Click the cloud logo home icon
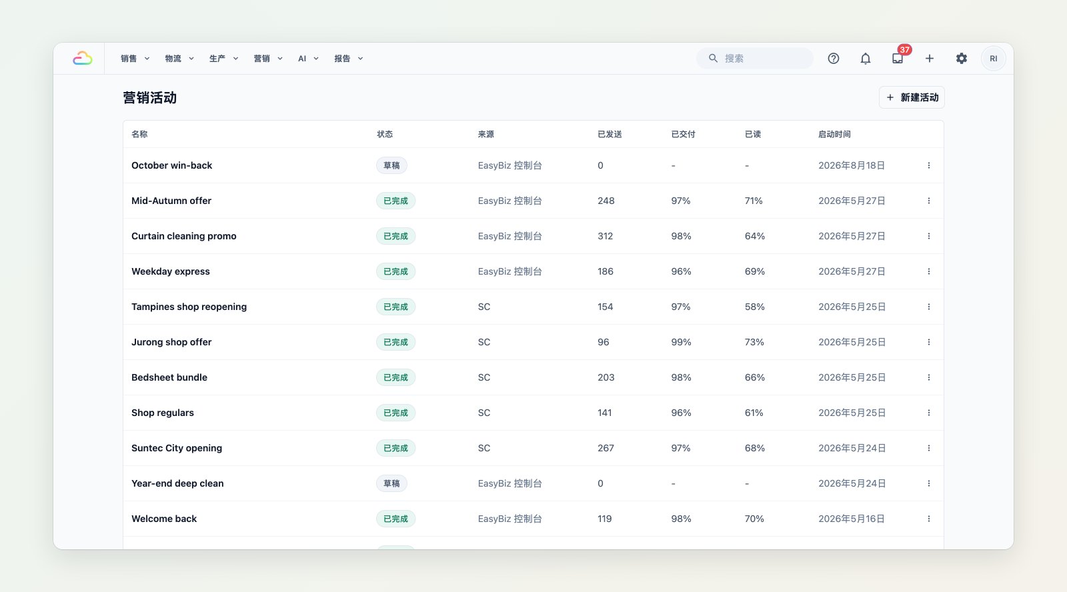 (x=83, y=59)
